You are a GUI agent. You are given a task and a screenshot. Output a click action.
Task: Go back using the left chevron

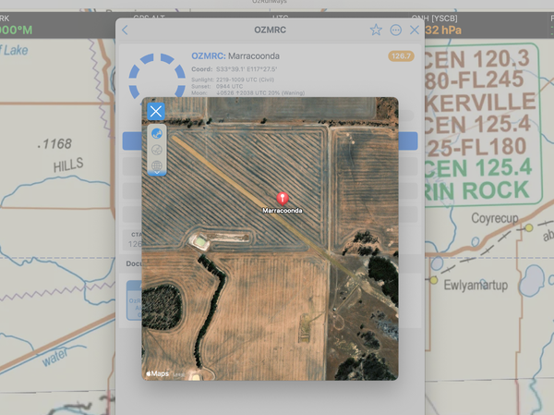[x=126, y=30]
